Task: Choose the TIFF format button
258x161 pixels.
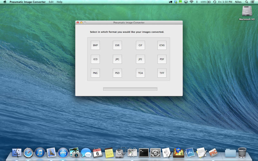Action: click(162, 73)
